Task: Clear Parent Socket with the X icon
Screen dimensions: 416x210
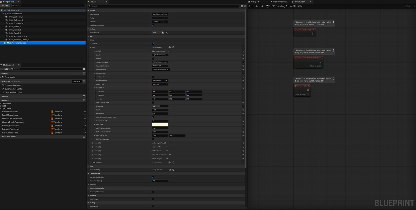Action: [167, 33]
